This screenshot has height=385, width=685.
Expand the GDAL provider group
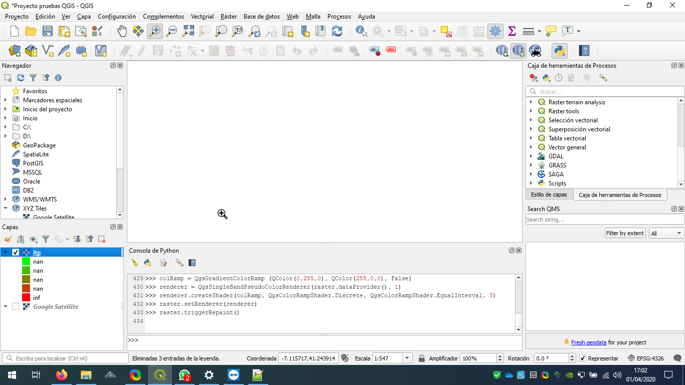(x=531, y=156)
